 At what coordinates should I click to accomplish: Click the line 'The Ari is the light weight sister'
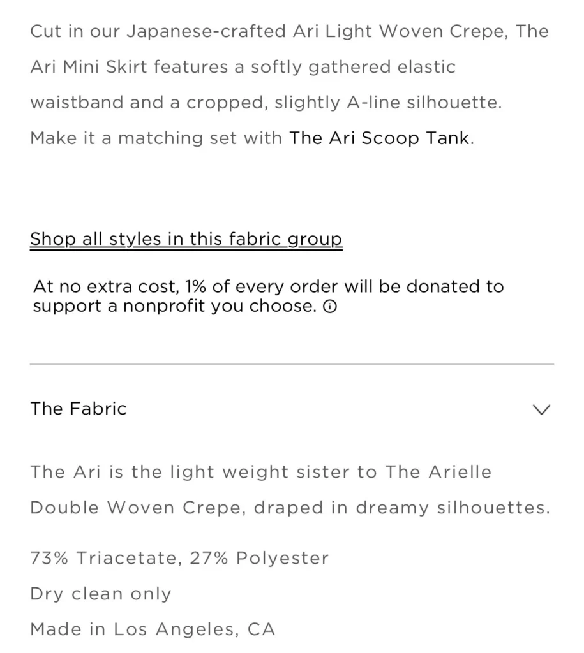pos(261,473)
